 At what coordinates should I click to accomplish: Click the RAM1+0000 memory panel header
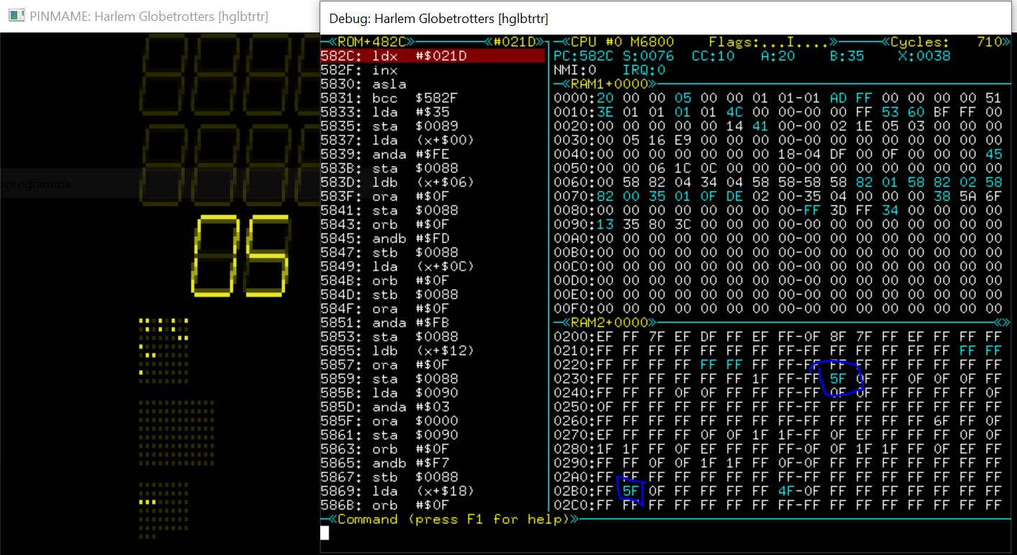[612, 84]
